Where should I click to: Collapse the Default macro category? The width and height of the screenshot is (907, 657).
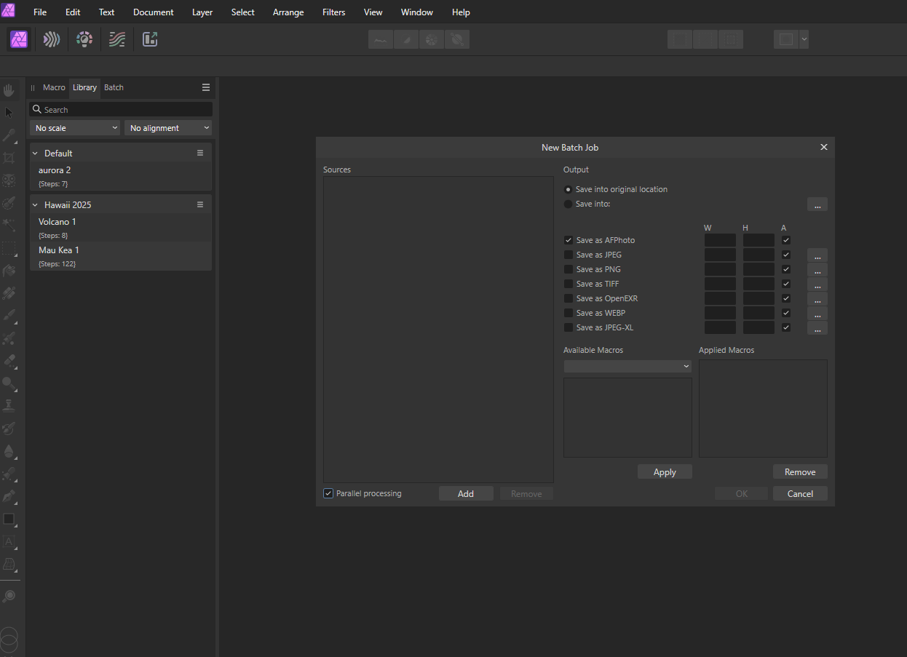(35, 154)
